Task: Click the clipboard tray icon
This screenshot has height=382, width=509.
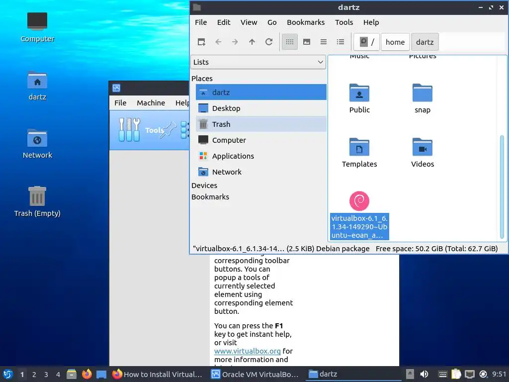Action: [x=456, y=374]
